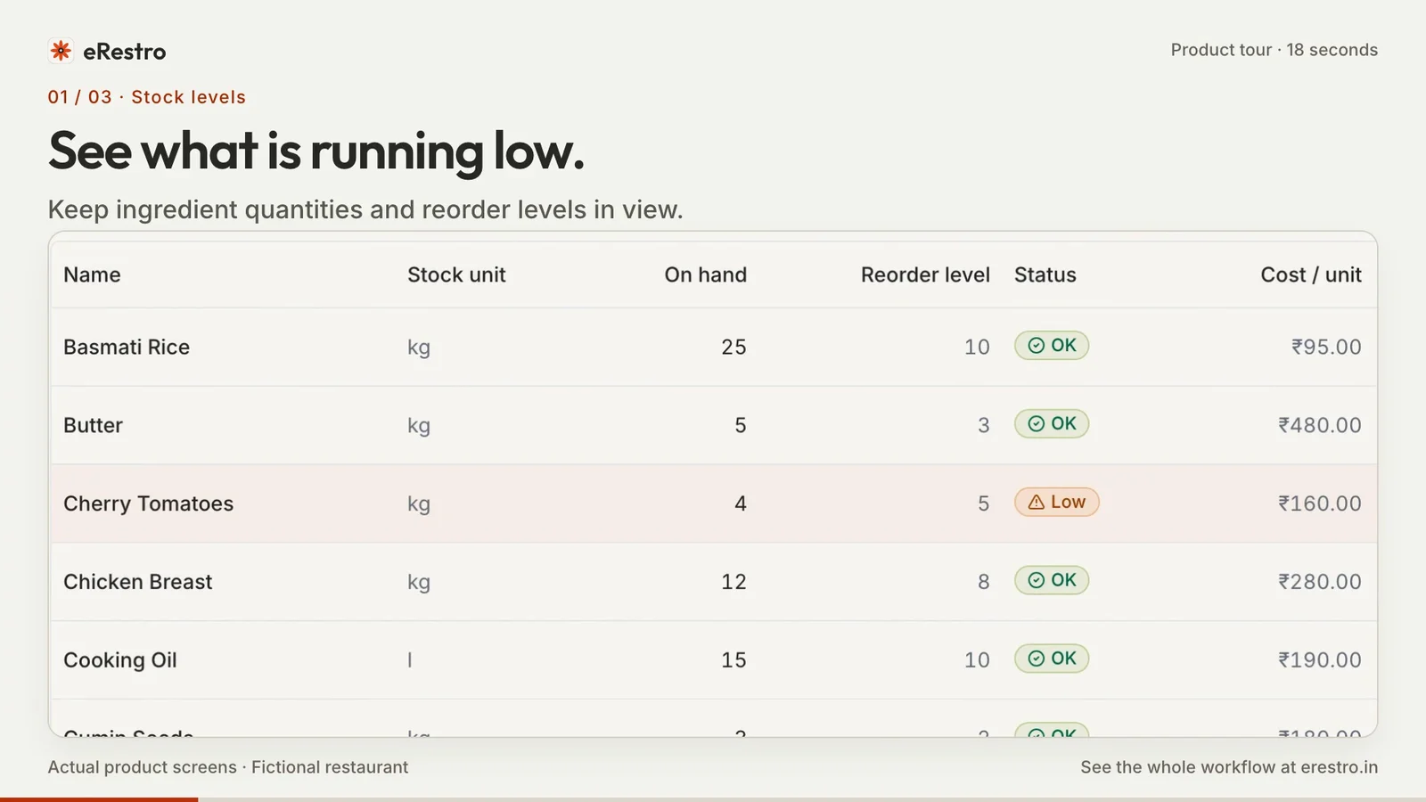
Task: Click the ₹95.00 cost for Basmati Rice
Action: [x=1327, y=348]
